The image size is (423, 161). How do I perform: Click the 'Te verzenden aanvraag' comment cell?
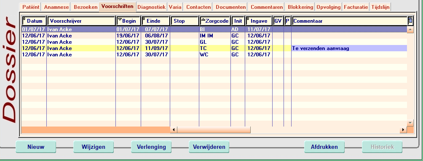tap(349, 48)
